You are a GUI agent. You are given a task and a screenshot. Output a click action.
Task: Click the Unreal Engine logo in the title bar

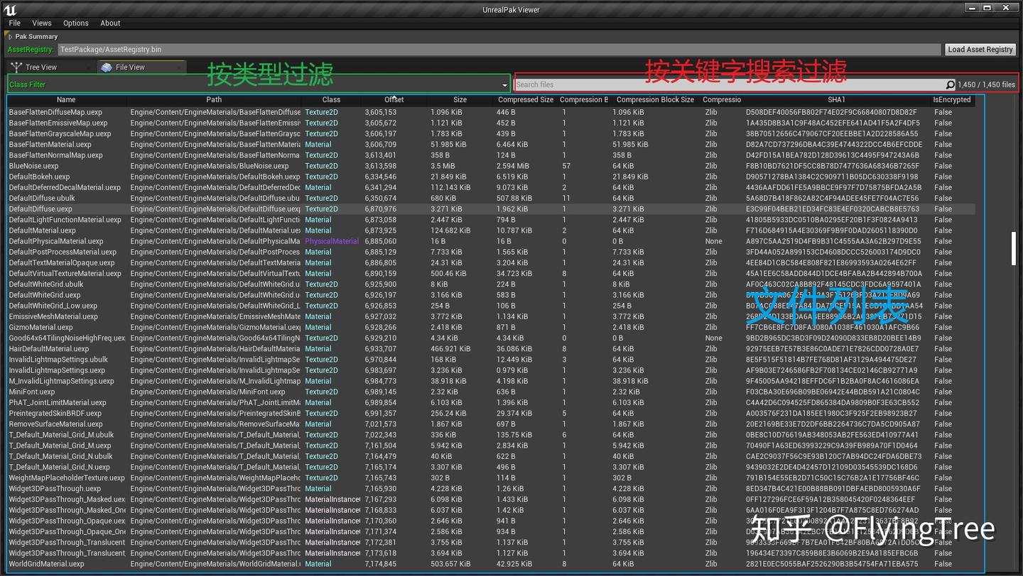[9, 9]
